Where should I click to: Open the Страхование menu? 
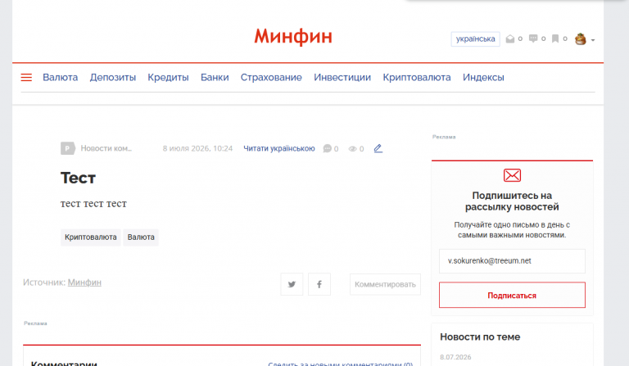pos(271,77)
